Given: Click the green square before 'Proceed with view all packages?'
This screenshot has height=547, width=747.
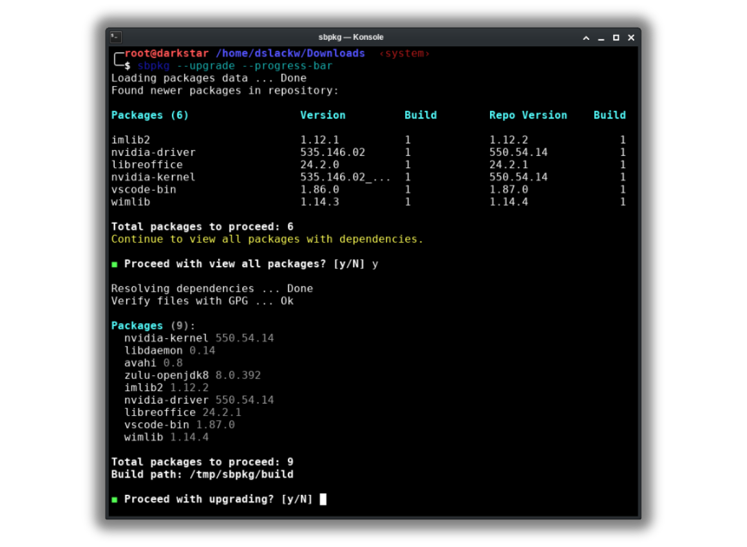Looking at the screenshot, I should 115,264.
